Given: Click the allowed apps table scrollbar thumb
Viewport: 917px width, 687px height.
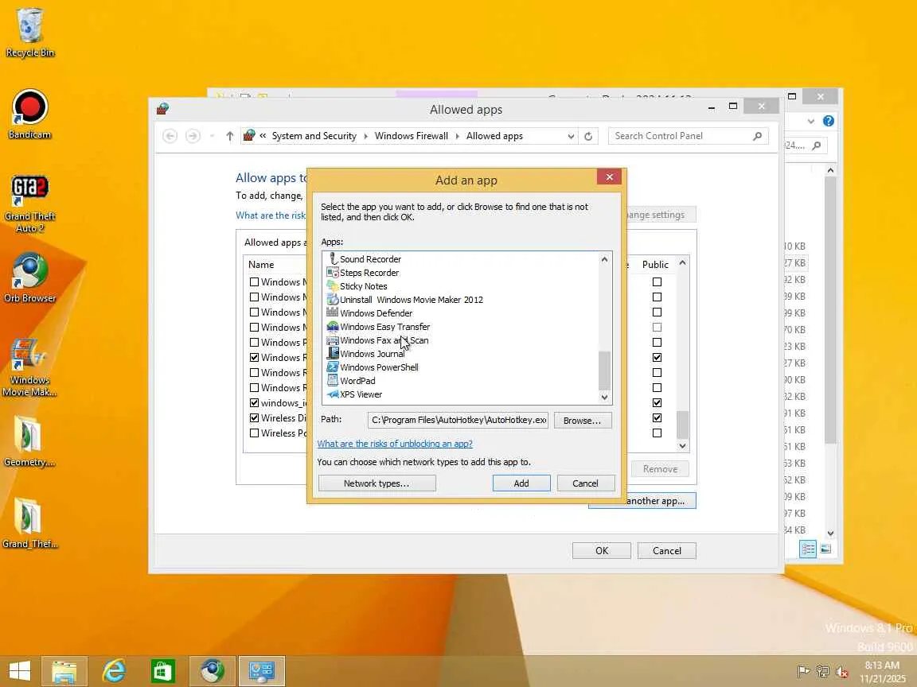Looking at the screenshot, I should click(682, 424).
